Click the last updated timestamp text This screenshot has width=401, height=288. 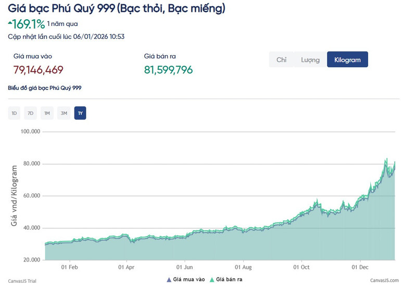pos(66,37)
